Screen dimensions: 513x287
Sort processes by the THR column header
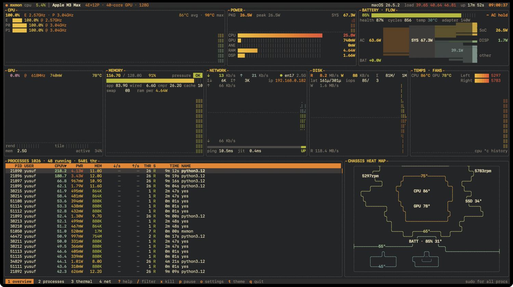click(147, 166)
